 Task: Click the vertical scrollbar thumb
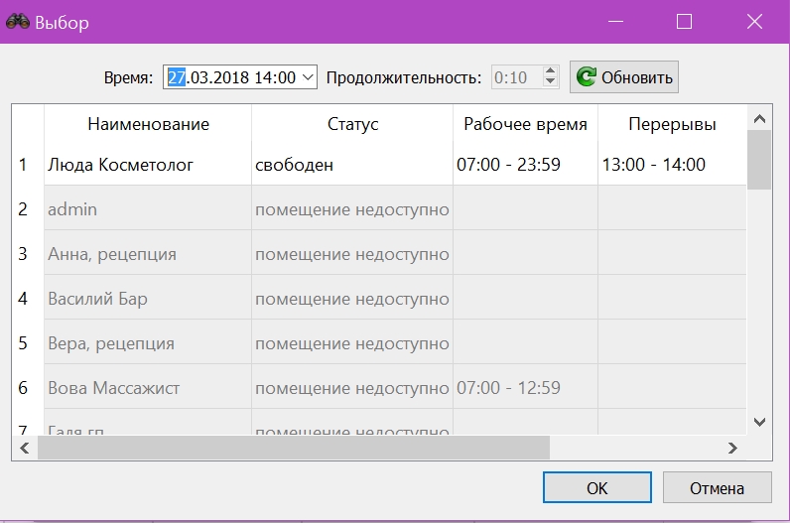point(759,160)
